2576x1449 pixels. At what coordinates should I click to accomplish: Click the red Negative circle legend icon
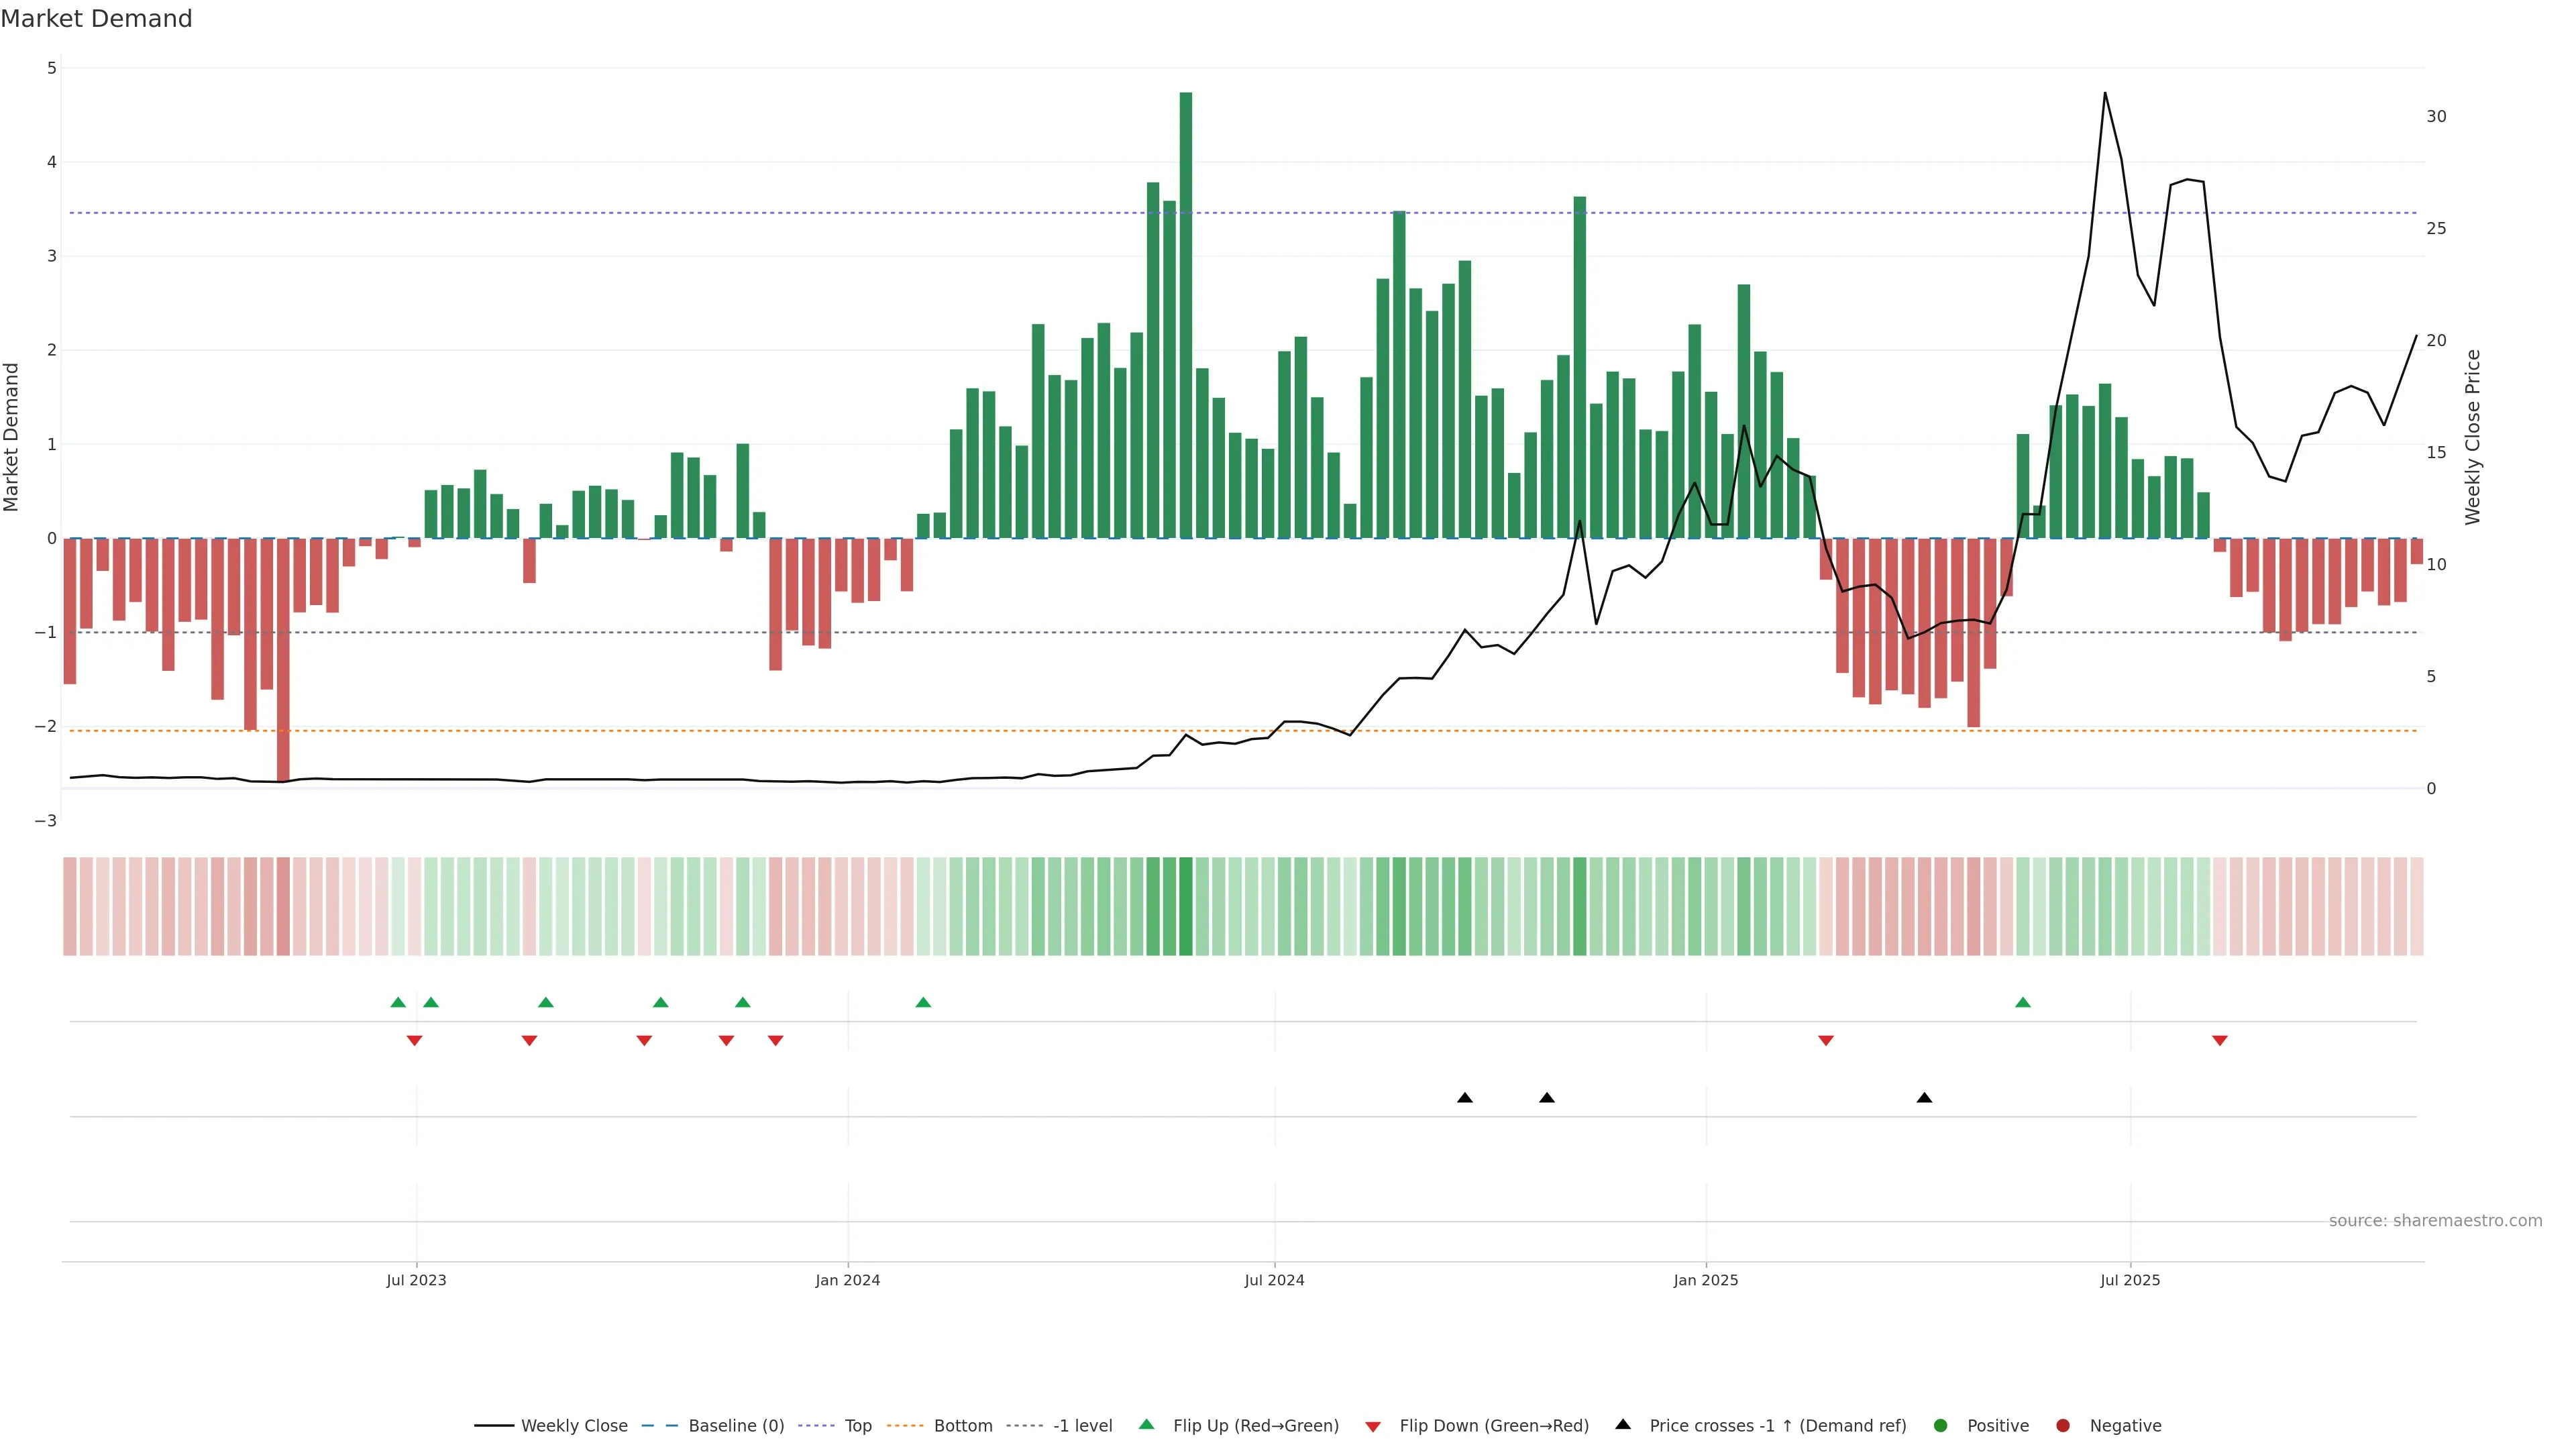[2063, 1425]
